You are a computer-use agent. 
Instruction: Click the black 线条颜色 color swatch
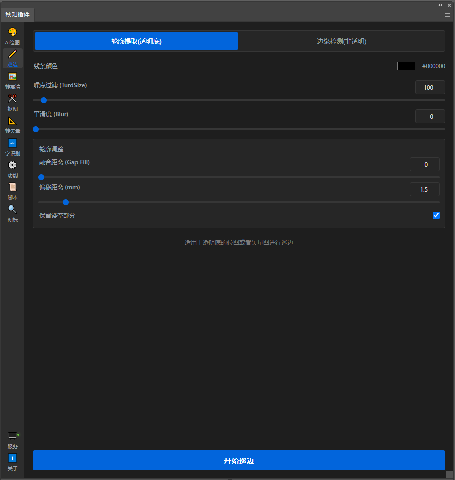click(x=406, y=66)
